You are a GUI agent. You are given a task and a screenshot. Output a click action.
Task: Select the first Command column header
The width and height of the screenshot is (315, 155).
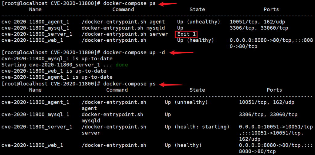point(123,9)
